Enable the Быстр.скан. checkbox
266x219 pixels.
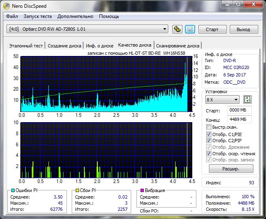[x=209, y=127]
